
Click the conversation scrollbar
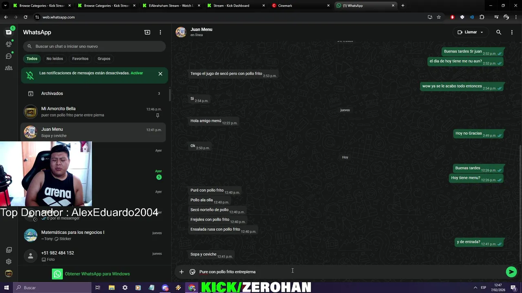520,203
